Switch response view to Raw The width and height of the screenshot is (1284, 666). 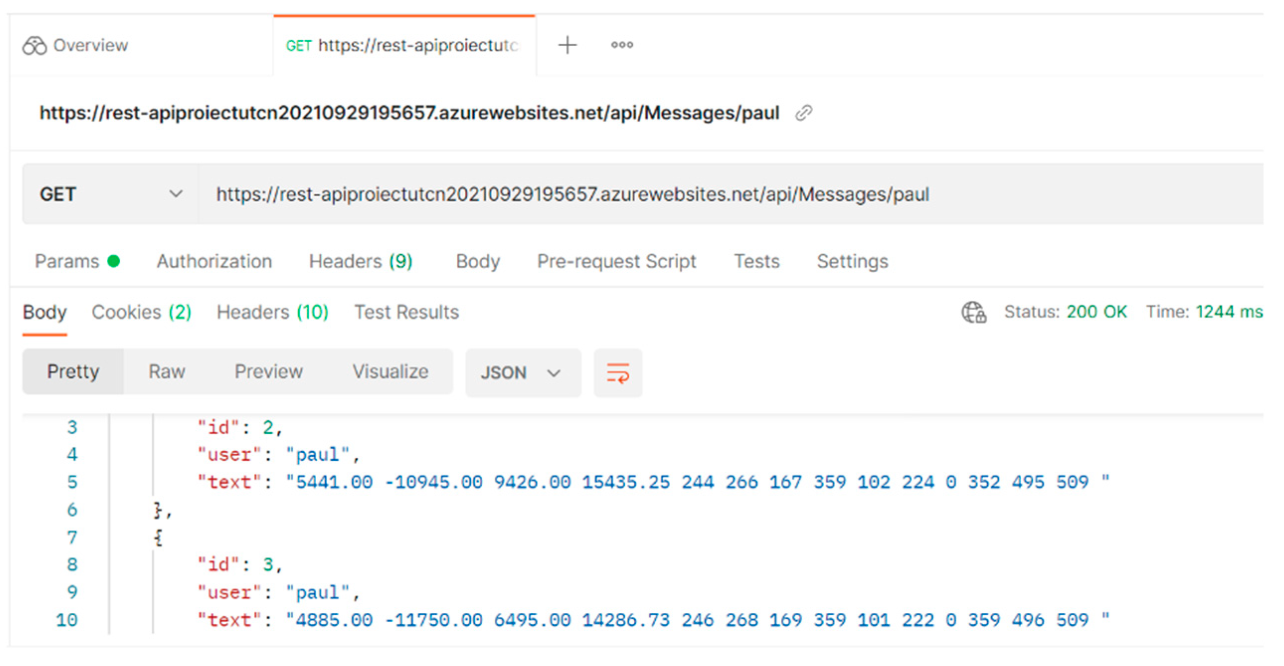click(167, 372)
